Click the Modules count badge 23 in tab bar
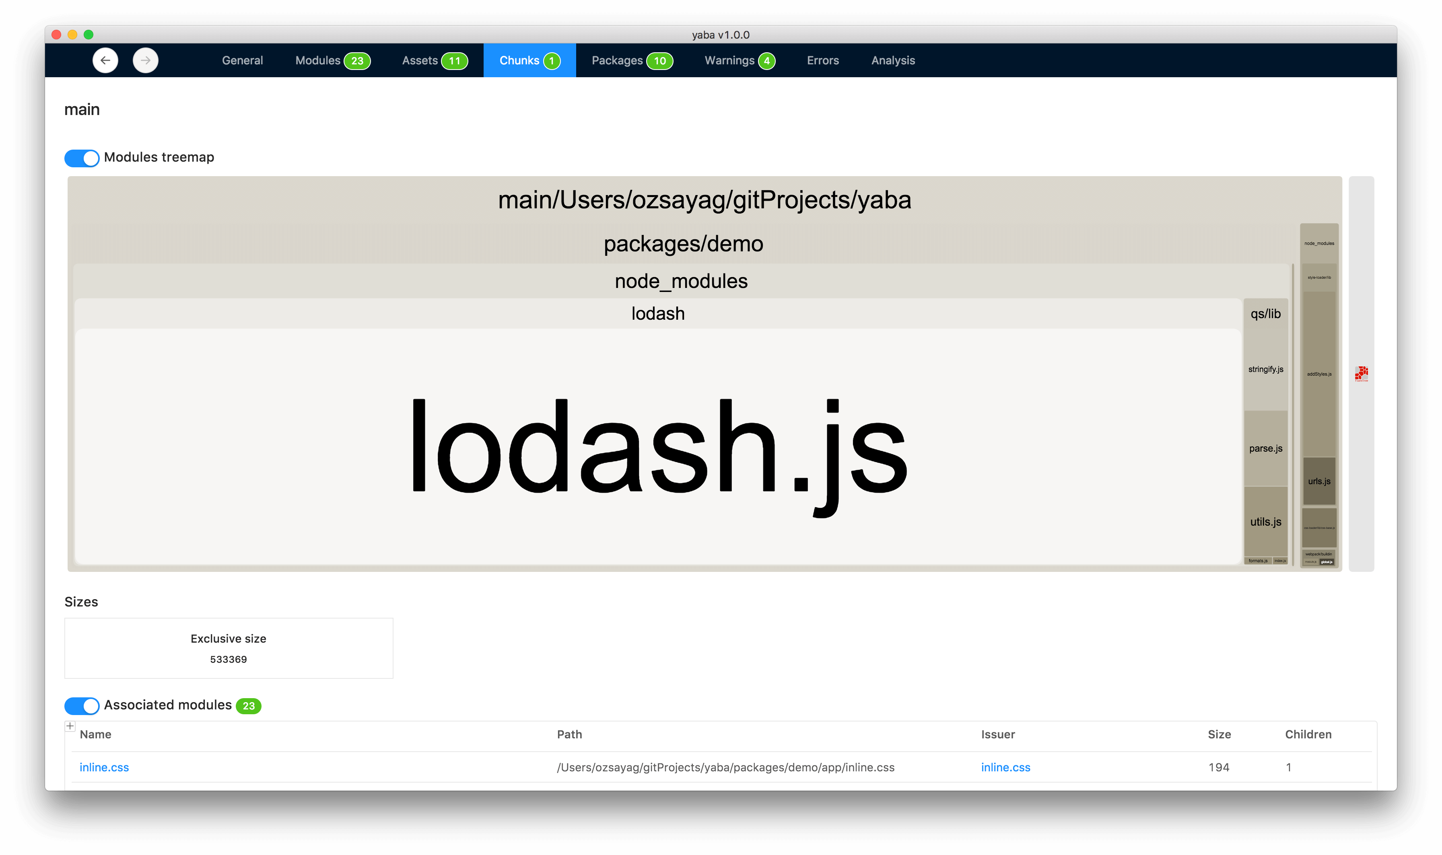 (x=357, y=61)
